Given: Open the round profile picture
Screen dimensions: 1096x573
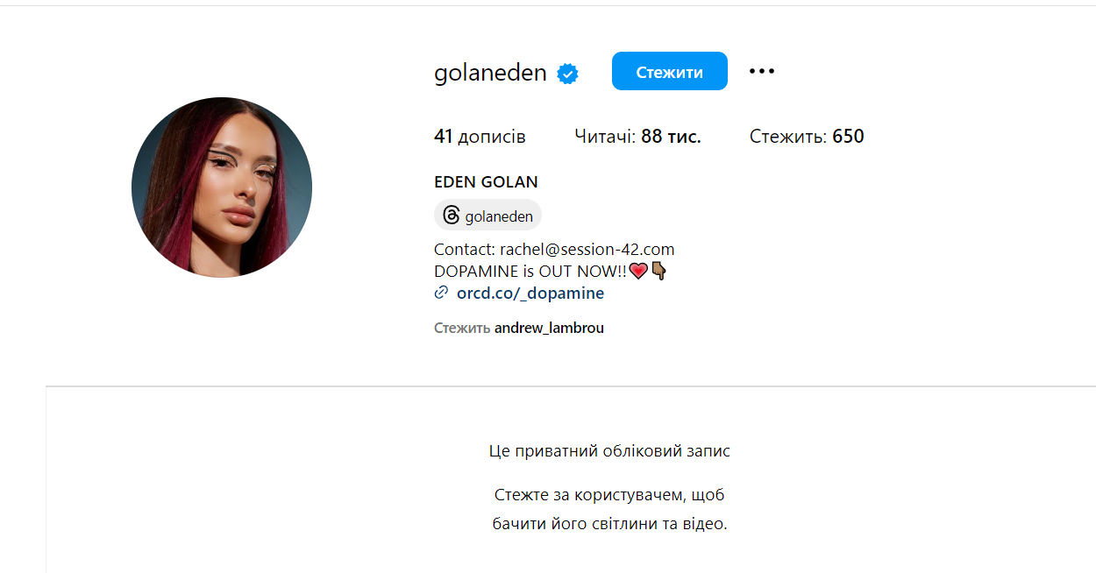Looking at the screenshot, I should [222, 187].
